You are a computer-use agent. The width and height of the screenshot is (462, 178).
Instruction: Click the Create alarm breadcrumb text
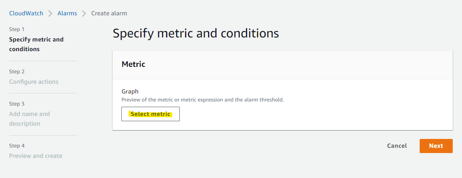(109, 13)
